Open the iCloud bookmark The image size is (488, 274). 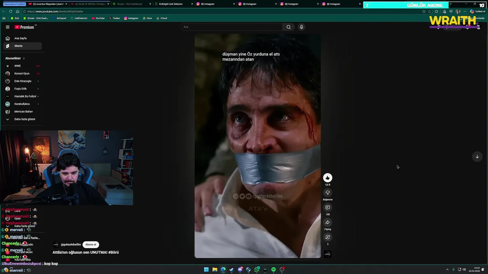(162, 18)
